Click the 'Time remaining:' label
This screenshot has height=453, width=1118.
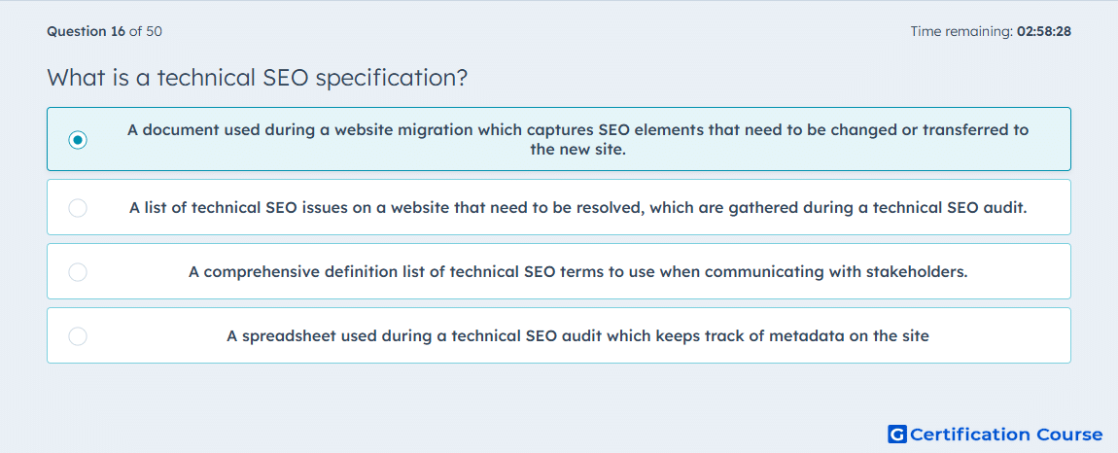click(x=961, y=31)
